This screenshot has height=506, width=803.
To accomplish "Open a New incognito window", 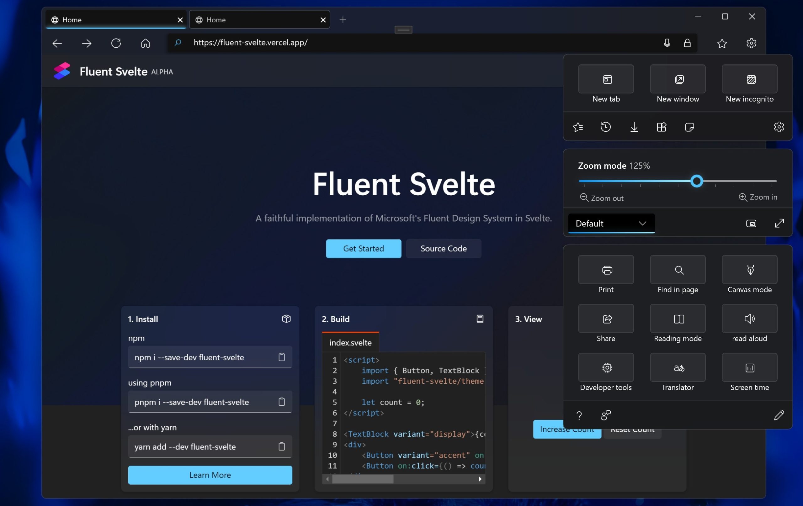I will (x=749, y=79).
